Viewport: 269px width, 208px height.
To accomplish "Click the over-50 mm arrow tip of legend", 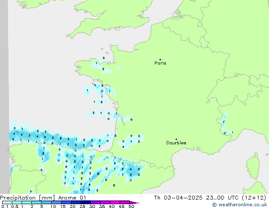I will coord(134,202).
